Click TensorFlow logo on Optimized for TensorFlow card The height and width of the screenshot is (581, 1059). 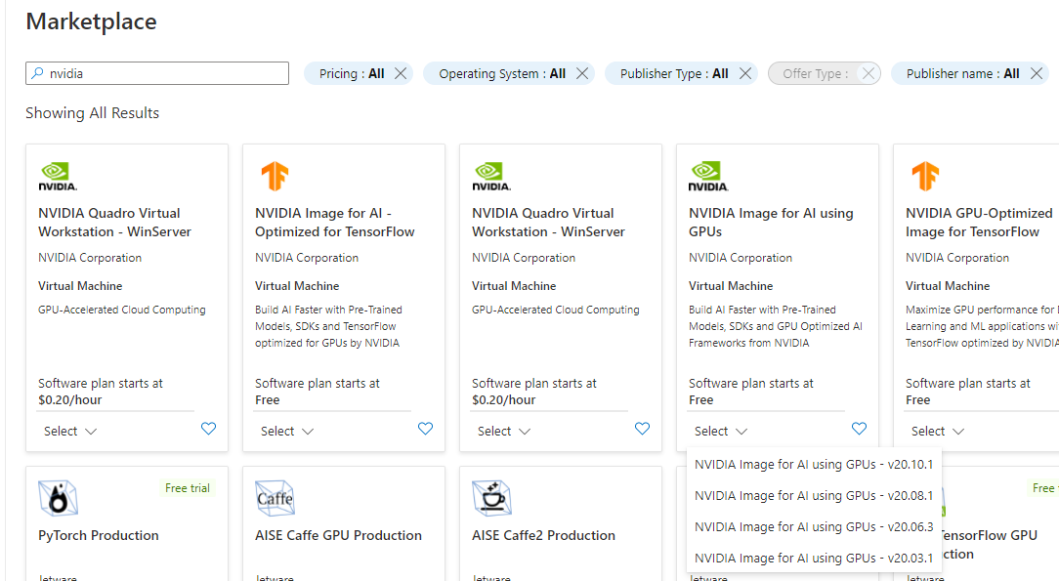click(x=275, y=177)
